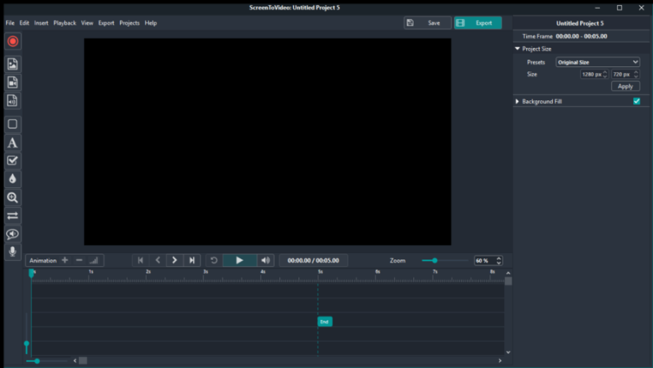Add animation with plus icon
This screenshot has height=368, width=653.
(65, 260)
